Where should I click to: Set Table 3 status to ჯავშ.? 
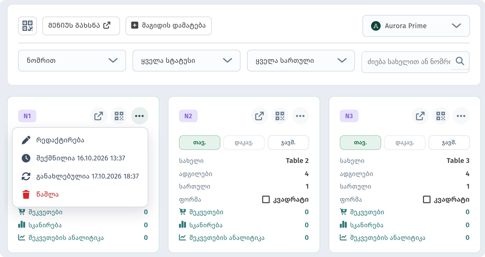(449, 143)
